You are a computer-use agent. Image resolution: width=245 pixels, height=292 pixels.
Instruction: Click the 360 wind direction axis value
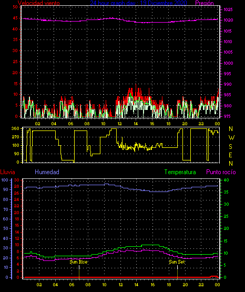[15, 128]
